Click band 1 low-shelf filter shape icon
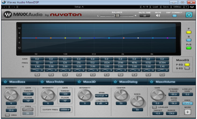The image size is (197, 119). [x=35, y=70]
